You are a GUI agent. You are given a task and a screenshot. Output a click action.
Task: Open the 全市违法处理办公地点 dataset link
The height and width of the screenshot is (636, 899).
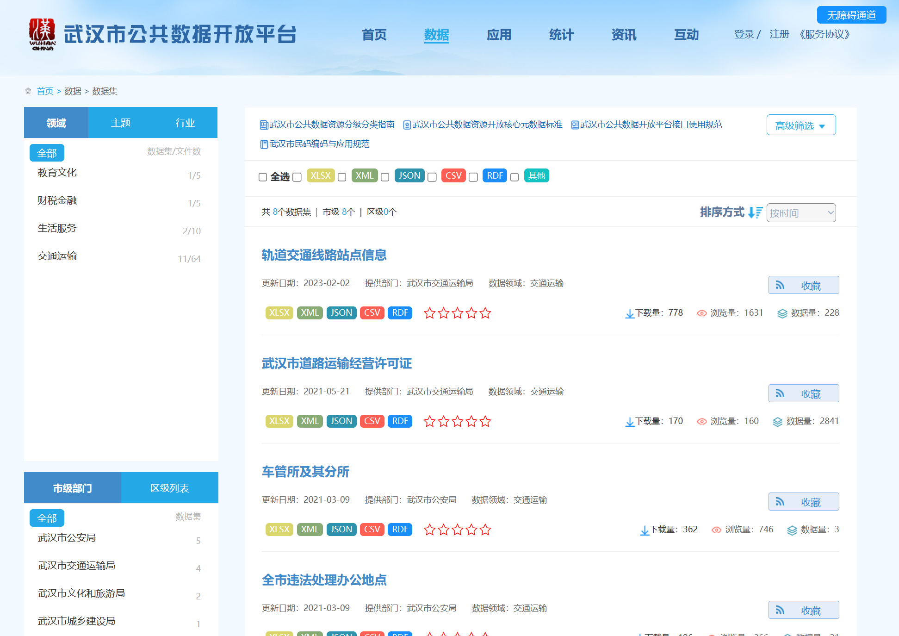coord(324,580)
